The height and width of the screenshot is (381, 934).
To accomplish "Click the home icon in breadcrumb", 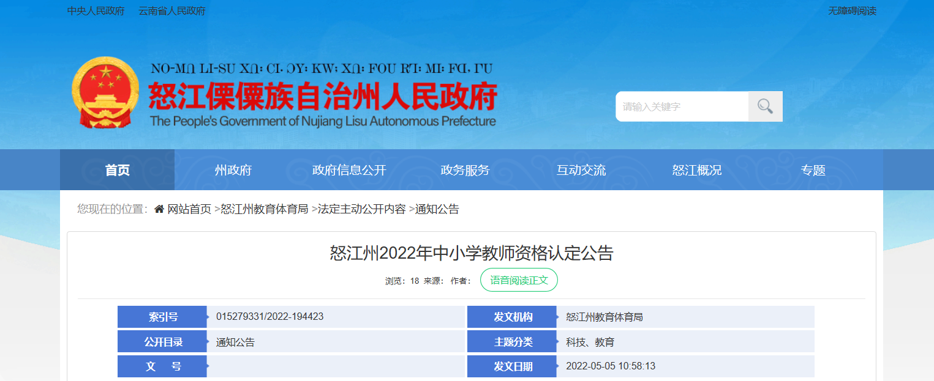I will [x=159, y=209].
